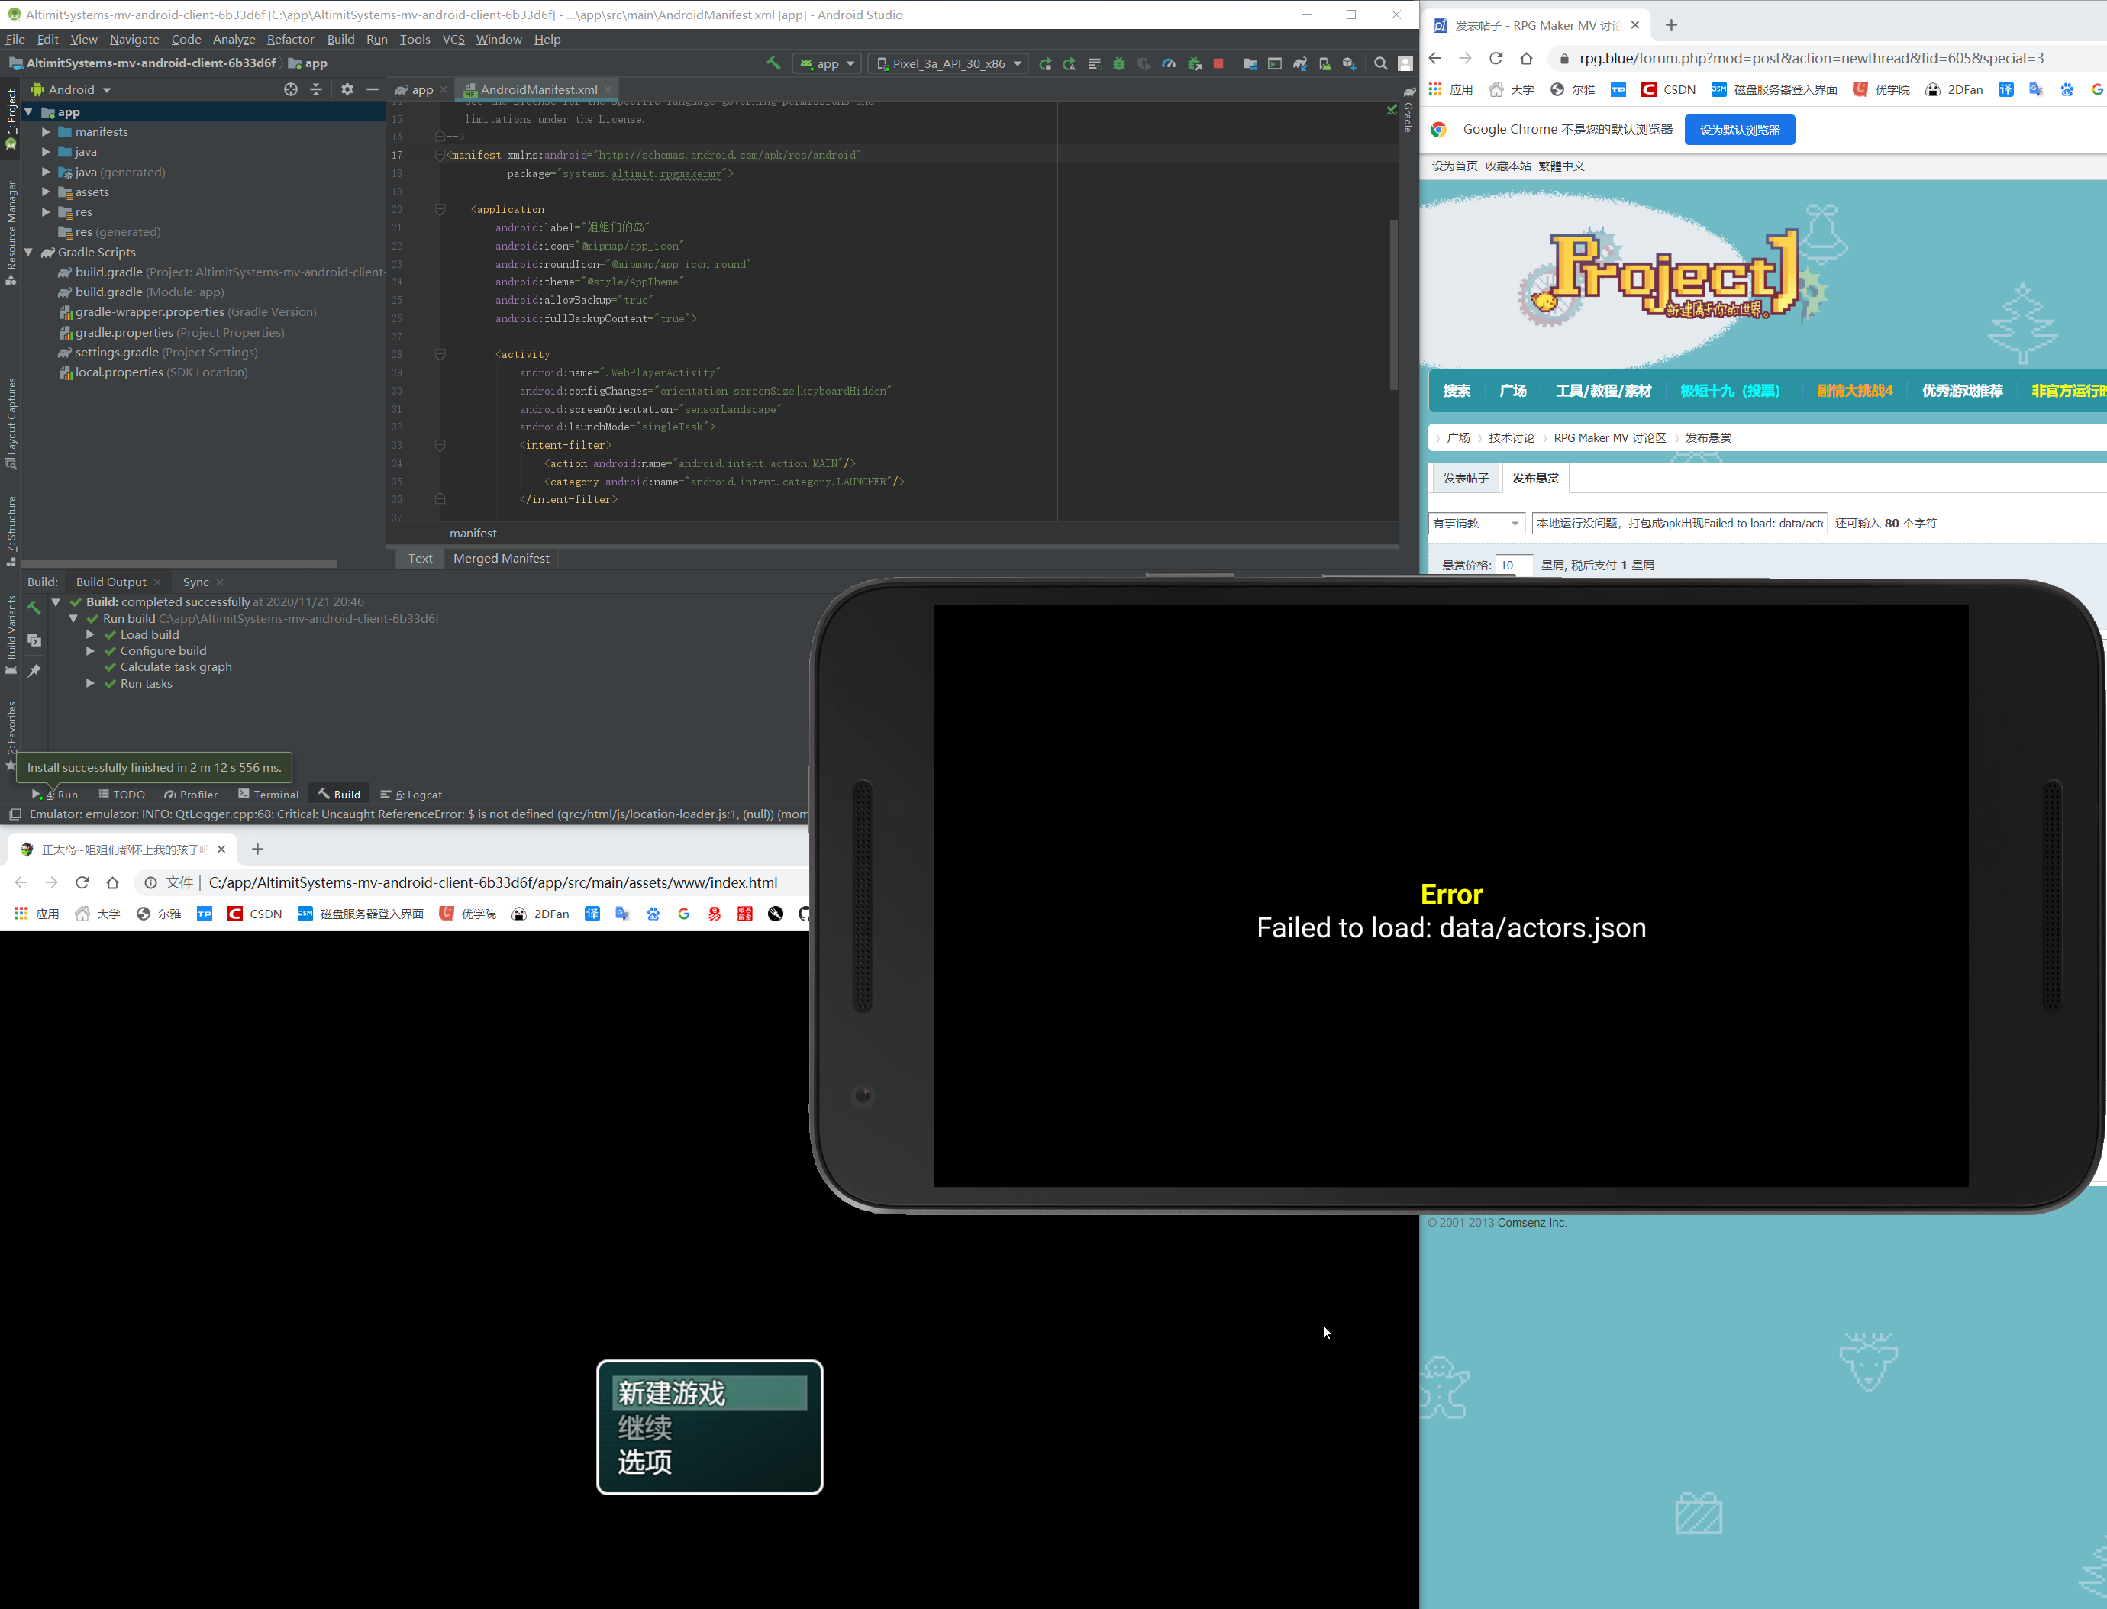Reload the forum page in Chrome

(1495, 59)
